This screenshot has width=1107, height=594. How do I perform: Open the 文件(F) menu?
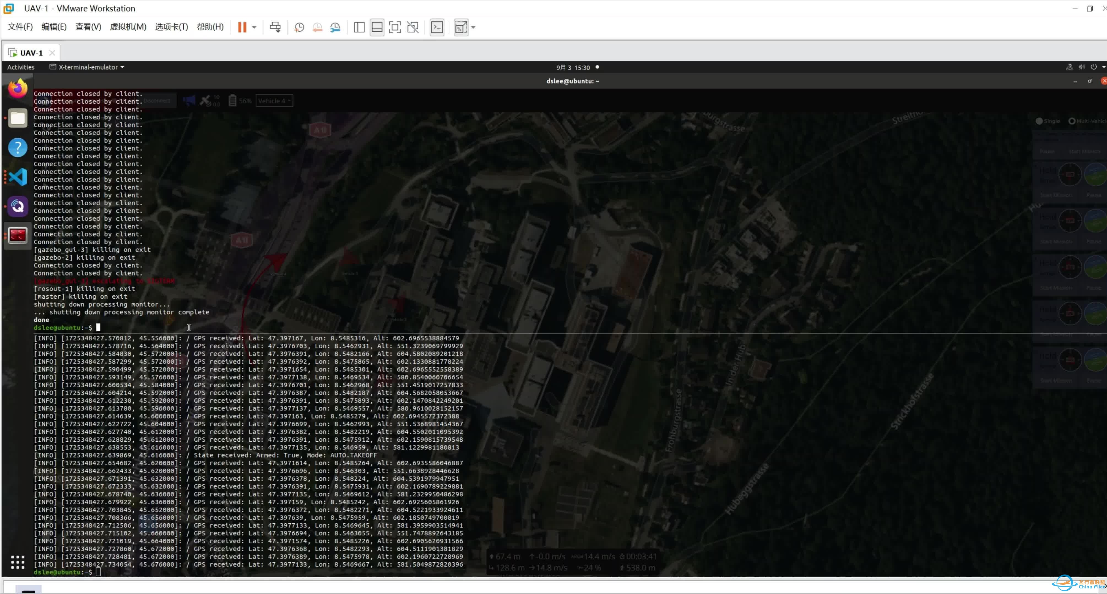pos(20,27)
